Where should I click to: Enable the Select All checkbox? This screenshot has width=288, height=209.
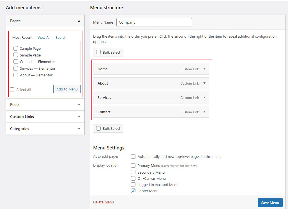pos(12,90)
